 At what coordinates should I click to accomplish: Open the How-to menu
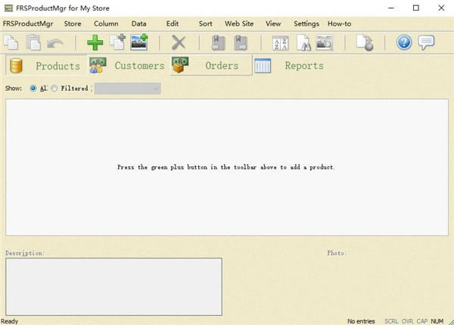pyautogui.click(x=339, y=23)
